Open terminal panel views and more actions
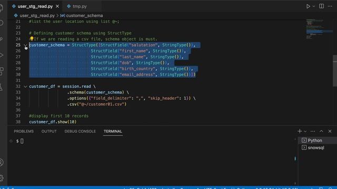The height and width of the screenshot is (189, 337). [313, 131]
